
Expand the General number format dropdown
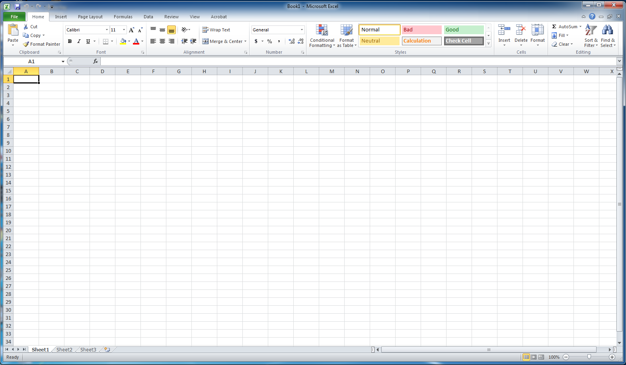coord(302,30)
